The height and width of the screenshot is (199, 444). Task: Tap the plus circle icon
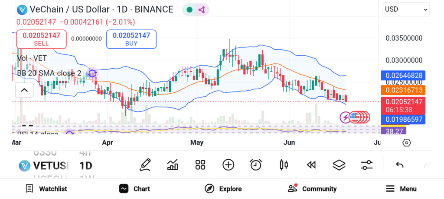228,165
